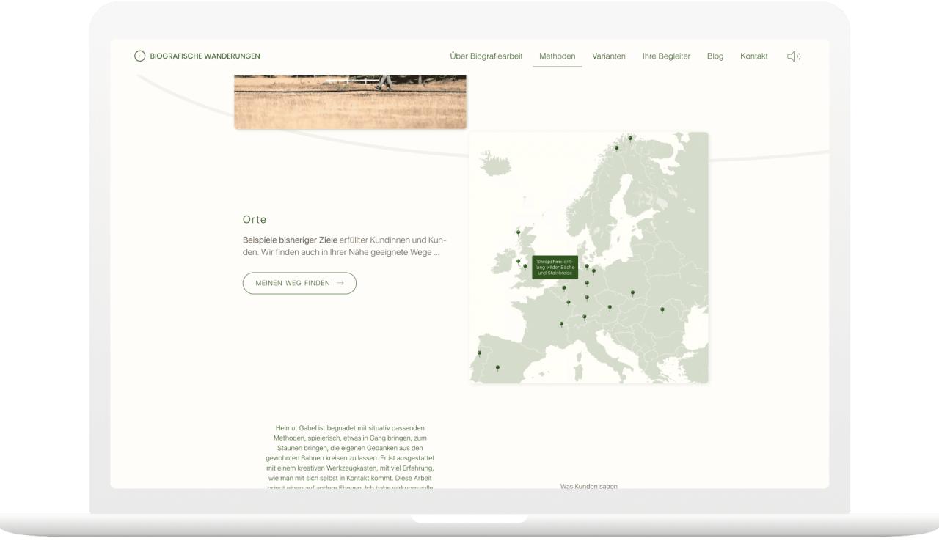939x541 pixels.
Task: Select the map pin in Switzerland
Action: [x=583, y=317]
